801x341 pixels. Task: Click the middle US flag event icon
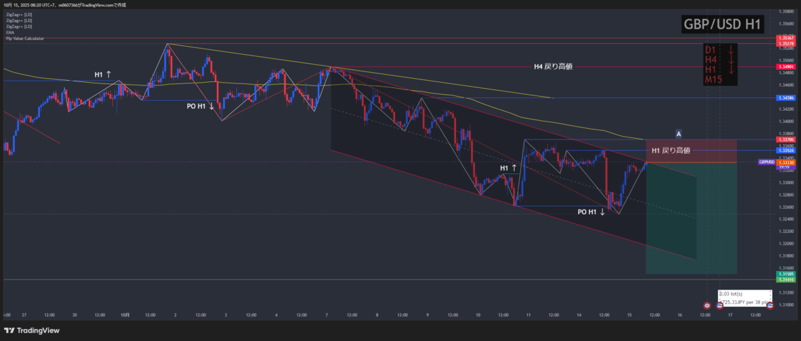tap(720, 305)
